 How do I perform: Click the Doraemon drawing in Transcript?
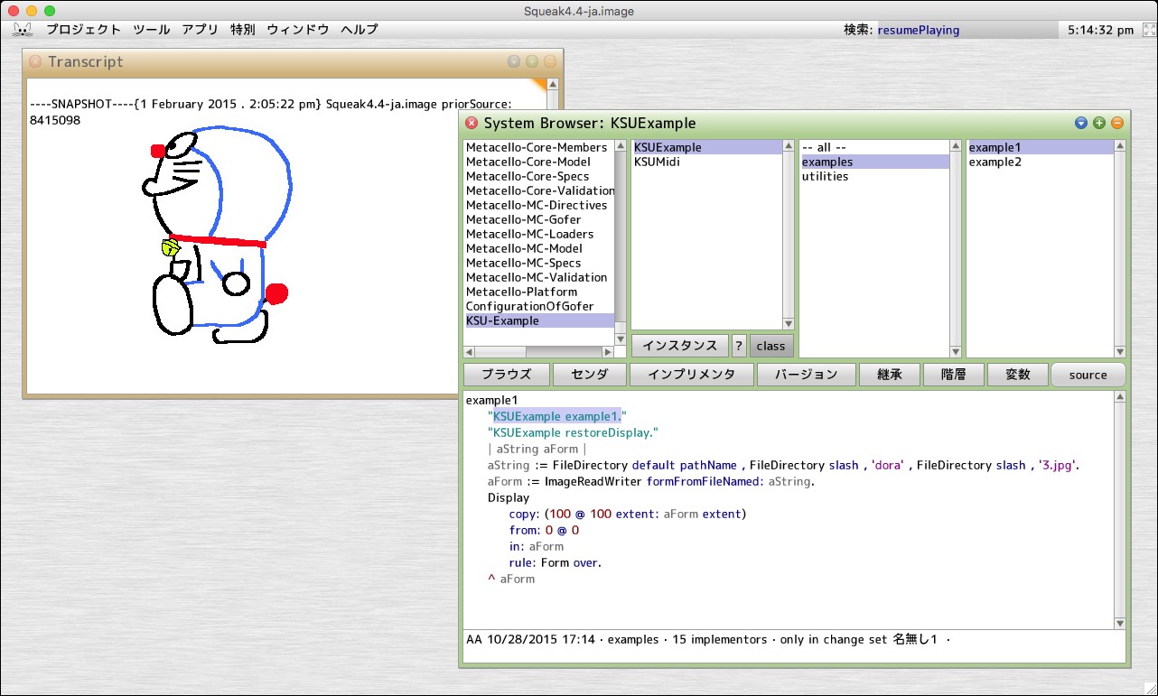click(x=215, y=237)
